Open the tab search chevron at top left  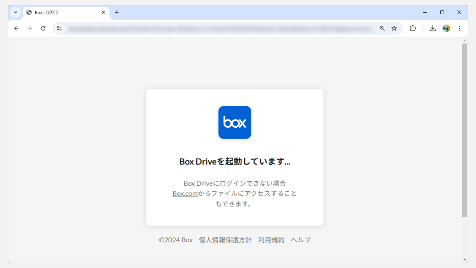pyautogui.click(x=15, y=12)
